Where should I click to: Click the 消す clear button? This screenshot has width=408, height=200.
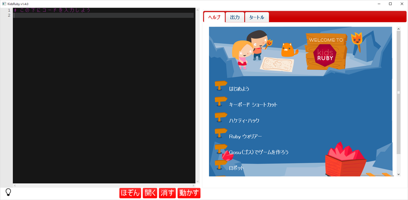point(167,193)
